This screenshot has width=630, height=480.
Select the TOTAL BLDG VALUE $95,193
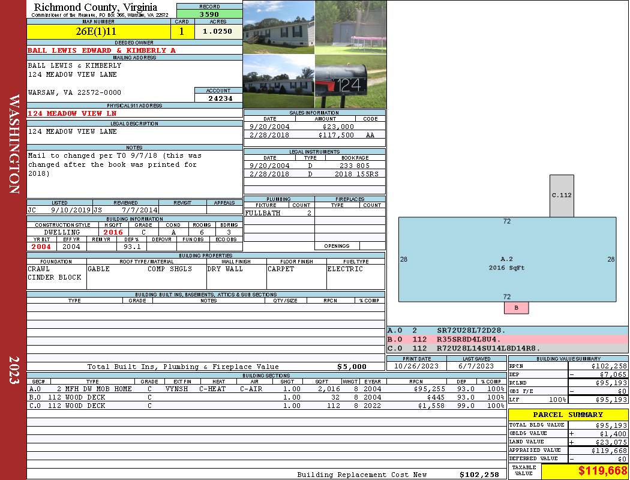611,425
